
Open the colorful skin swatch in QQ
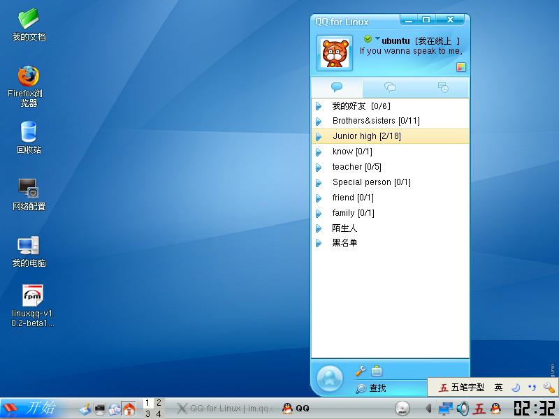461,67
